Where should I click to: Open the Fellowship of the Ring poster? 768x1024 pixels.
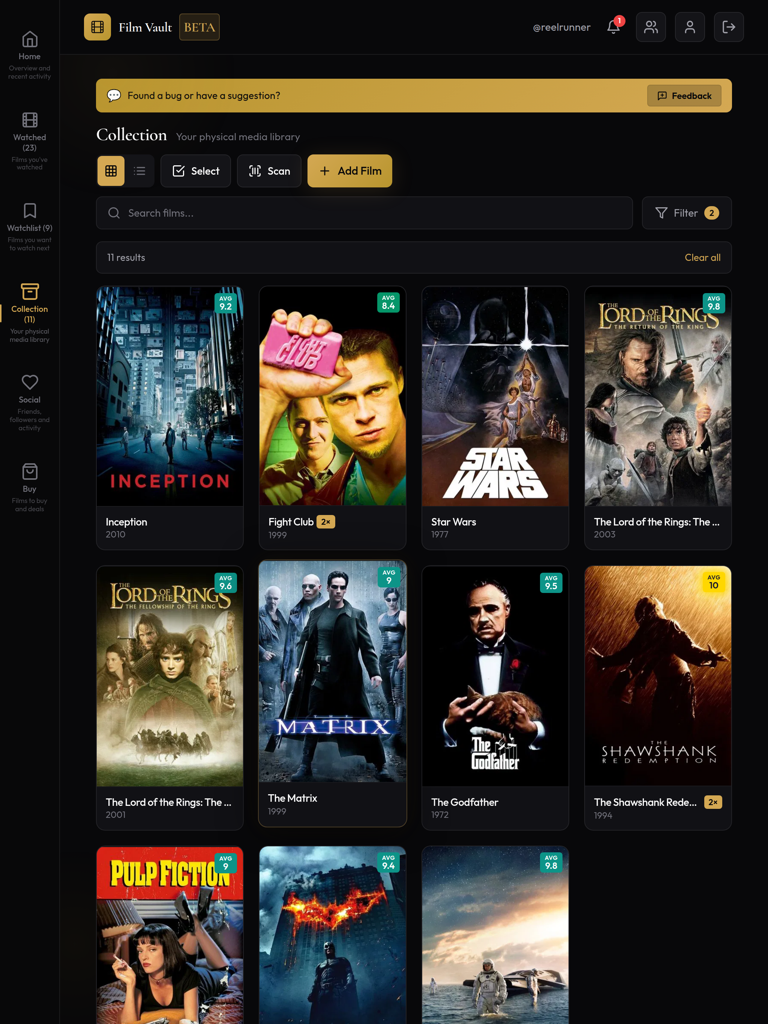pos(169,676)
